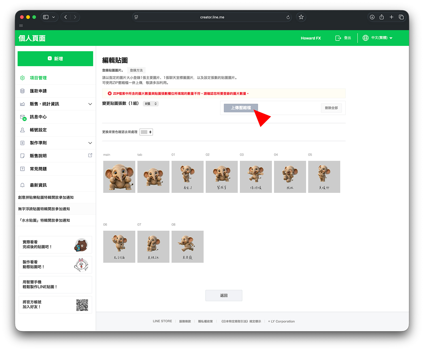Select sticker thumbnail 06

point(119,247)
